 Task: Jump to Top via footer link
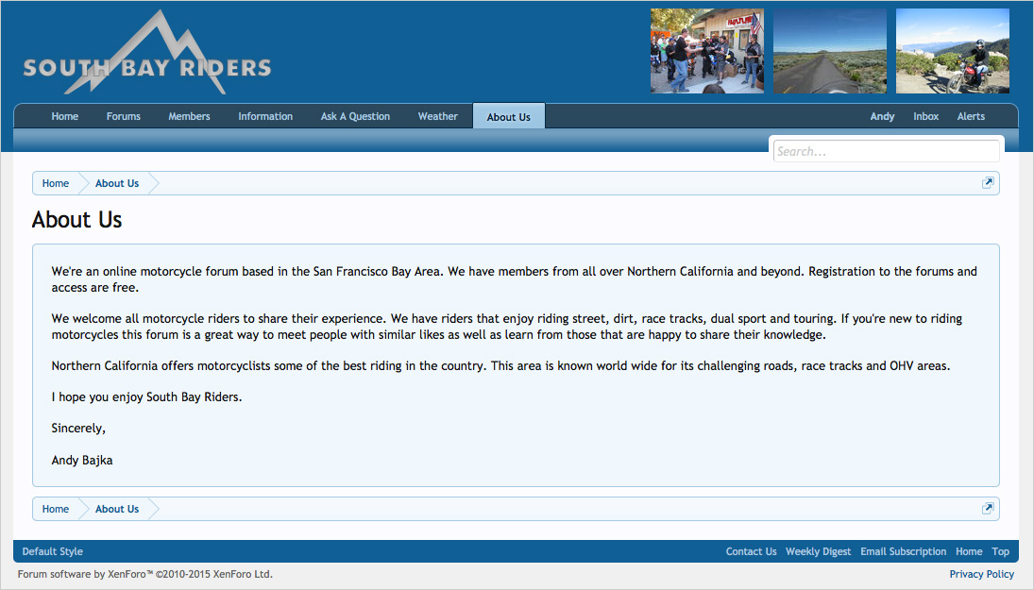point(1000,551)
